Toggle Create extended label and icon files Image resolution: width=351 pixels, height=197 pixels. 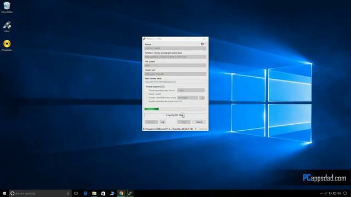point(147,101)
